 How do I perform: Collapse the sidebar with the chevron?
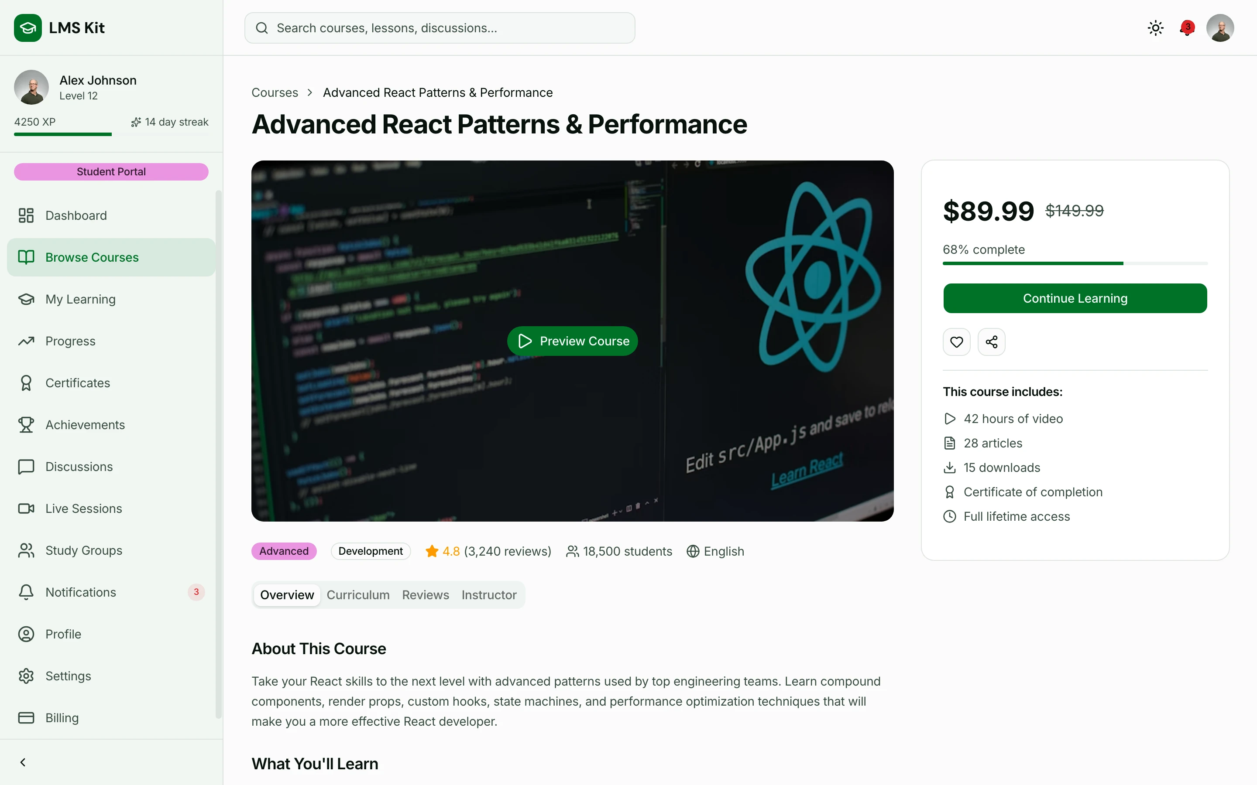[x=23, y=762]
